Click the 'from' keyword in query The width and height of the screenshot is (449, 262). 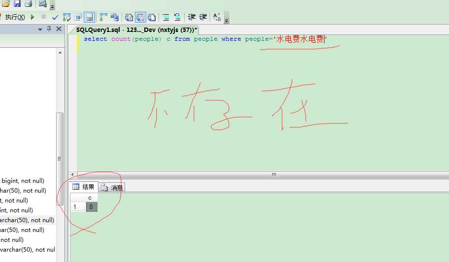(182, 39)
